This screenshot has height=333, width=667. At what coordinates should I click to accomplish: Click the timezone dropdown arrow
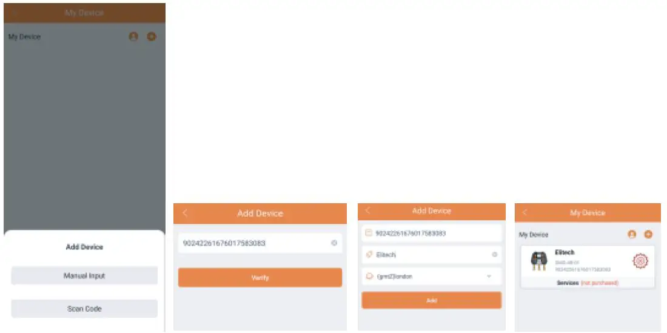(x=489, y=277)
